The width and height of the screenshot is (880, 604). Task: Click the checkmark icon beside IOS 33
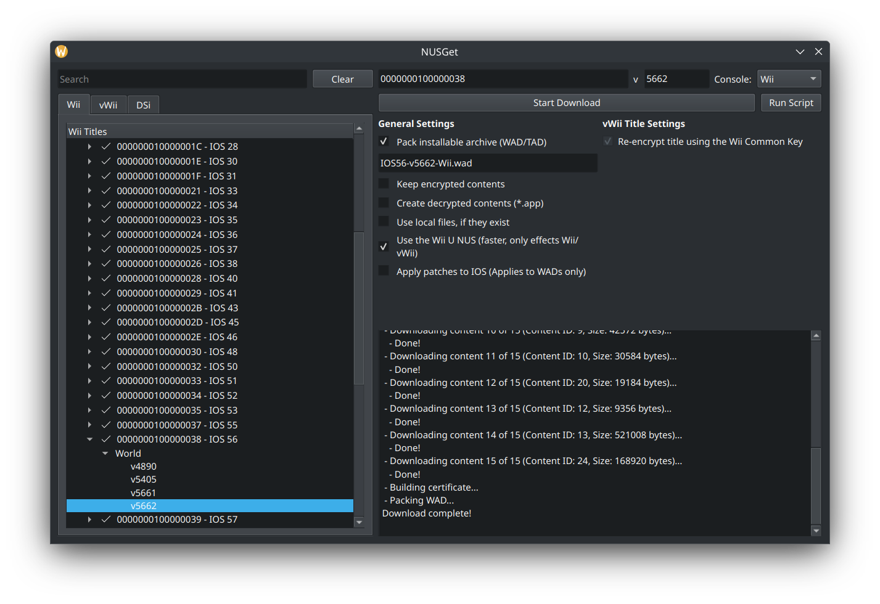106,191
